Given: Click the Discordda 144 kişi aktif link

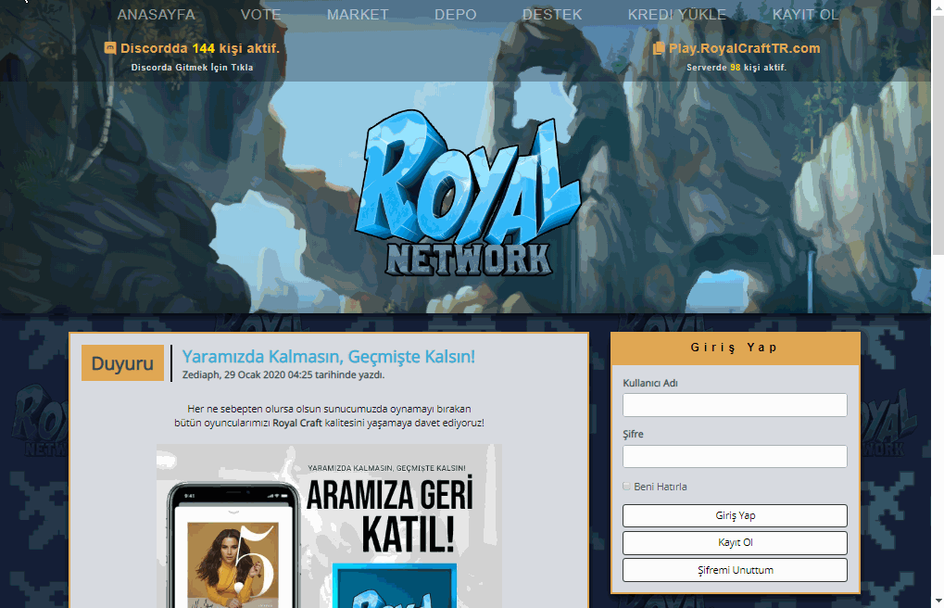Looking at the screenshot, I should pos(200,48).
